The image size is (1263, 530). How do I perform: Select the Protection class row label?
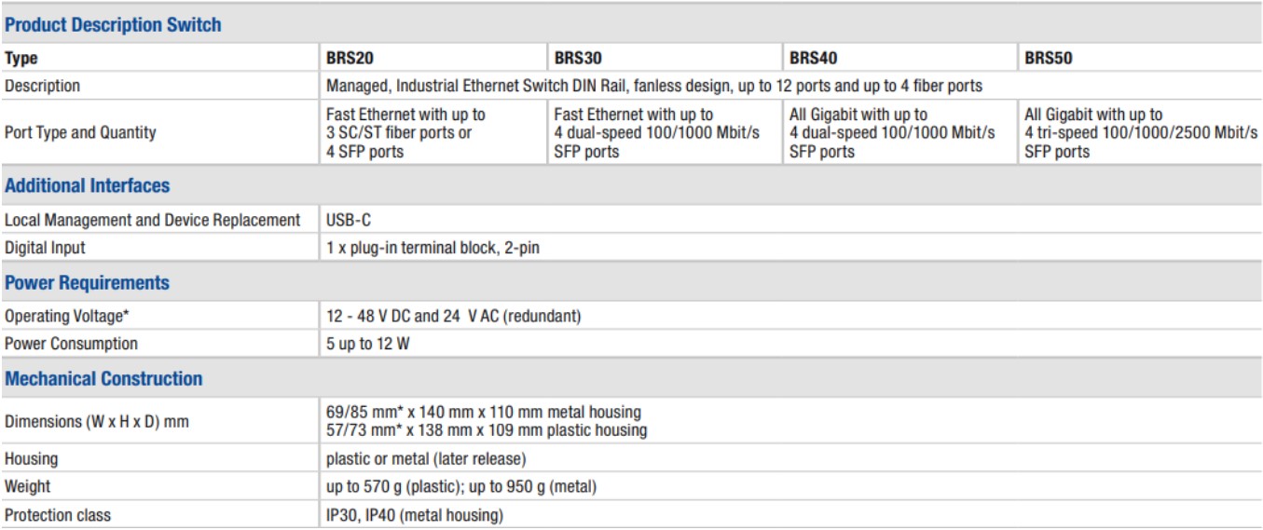pyautogui.click(x=58, y=515)
